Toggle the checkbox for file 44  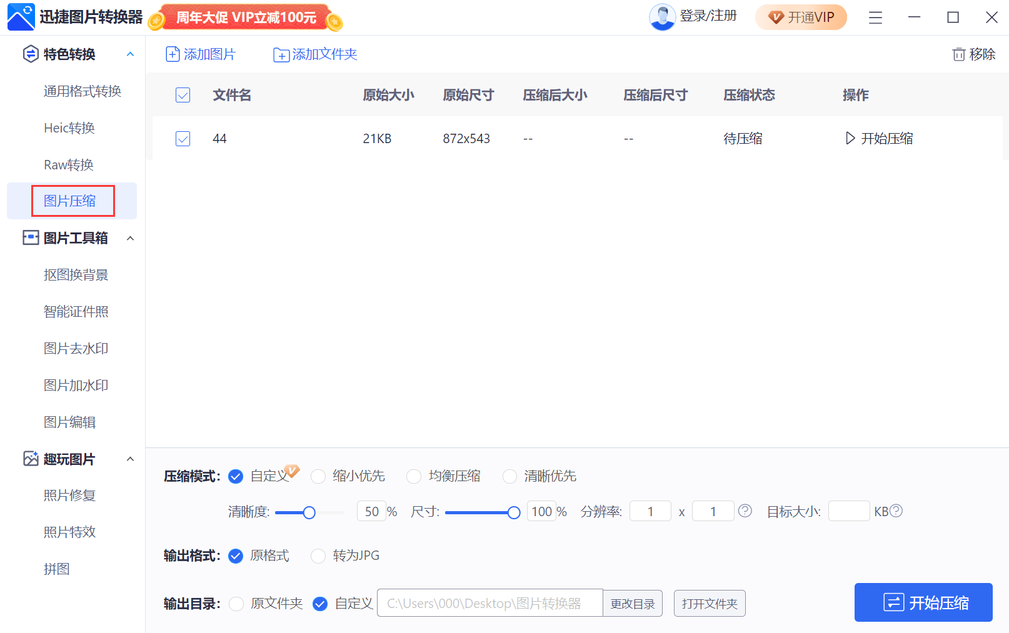click(x=183, y=139)
